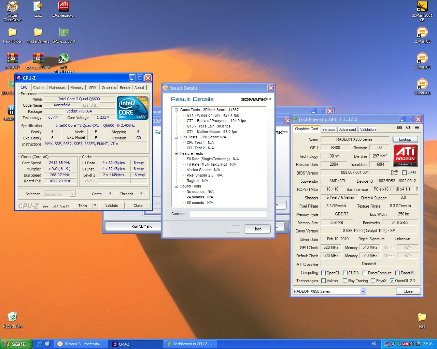The image size is (437, 349).
Task: Click the Bus Interface question mark icon
Action: pyautogui.click(x=417, y=189)
